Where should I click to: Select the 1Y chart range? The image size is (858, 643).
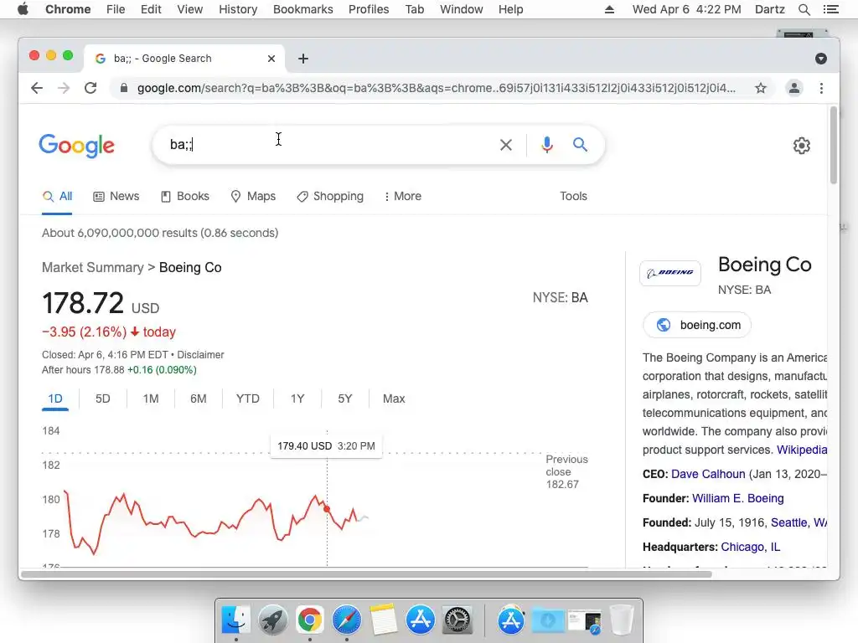(x=297, y=399)
